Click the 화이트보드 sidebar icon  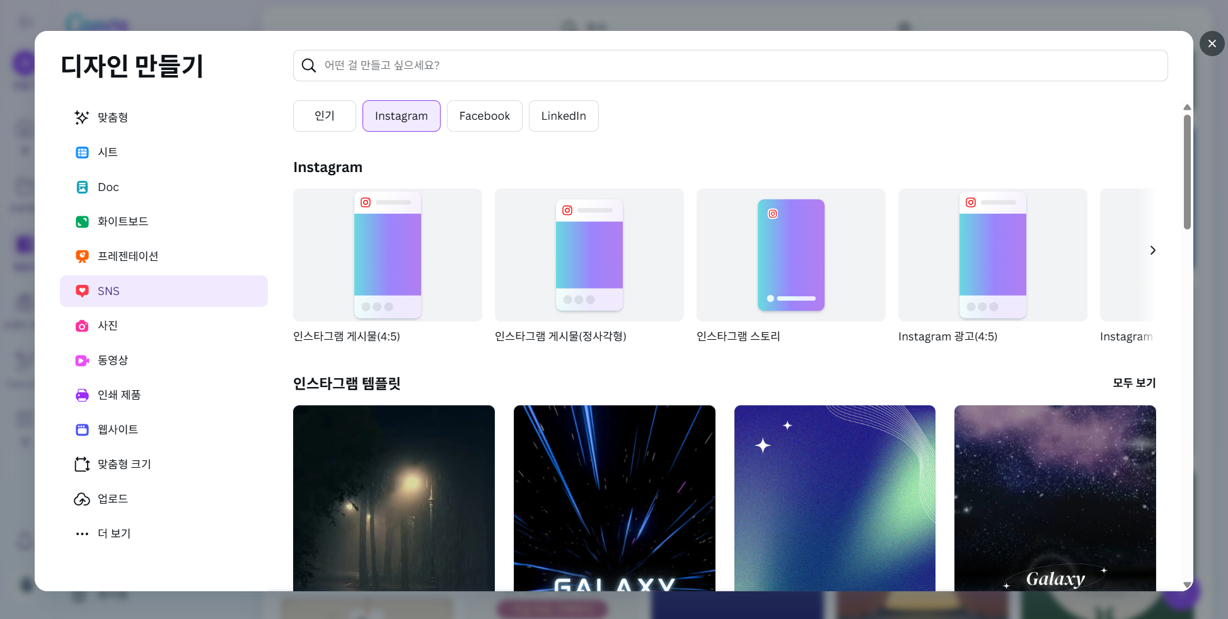coord(82,221)
